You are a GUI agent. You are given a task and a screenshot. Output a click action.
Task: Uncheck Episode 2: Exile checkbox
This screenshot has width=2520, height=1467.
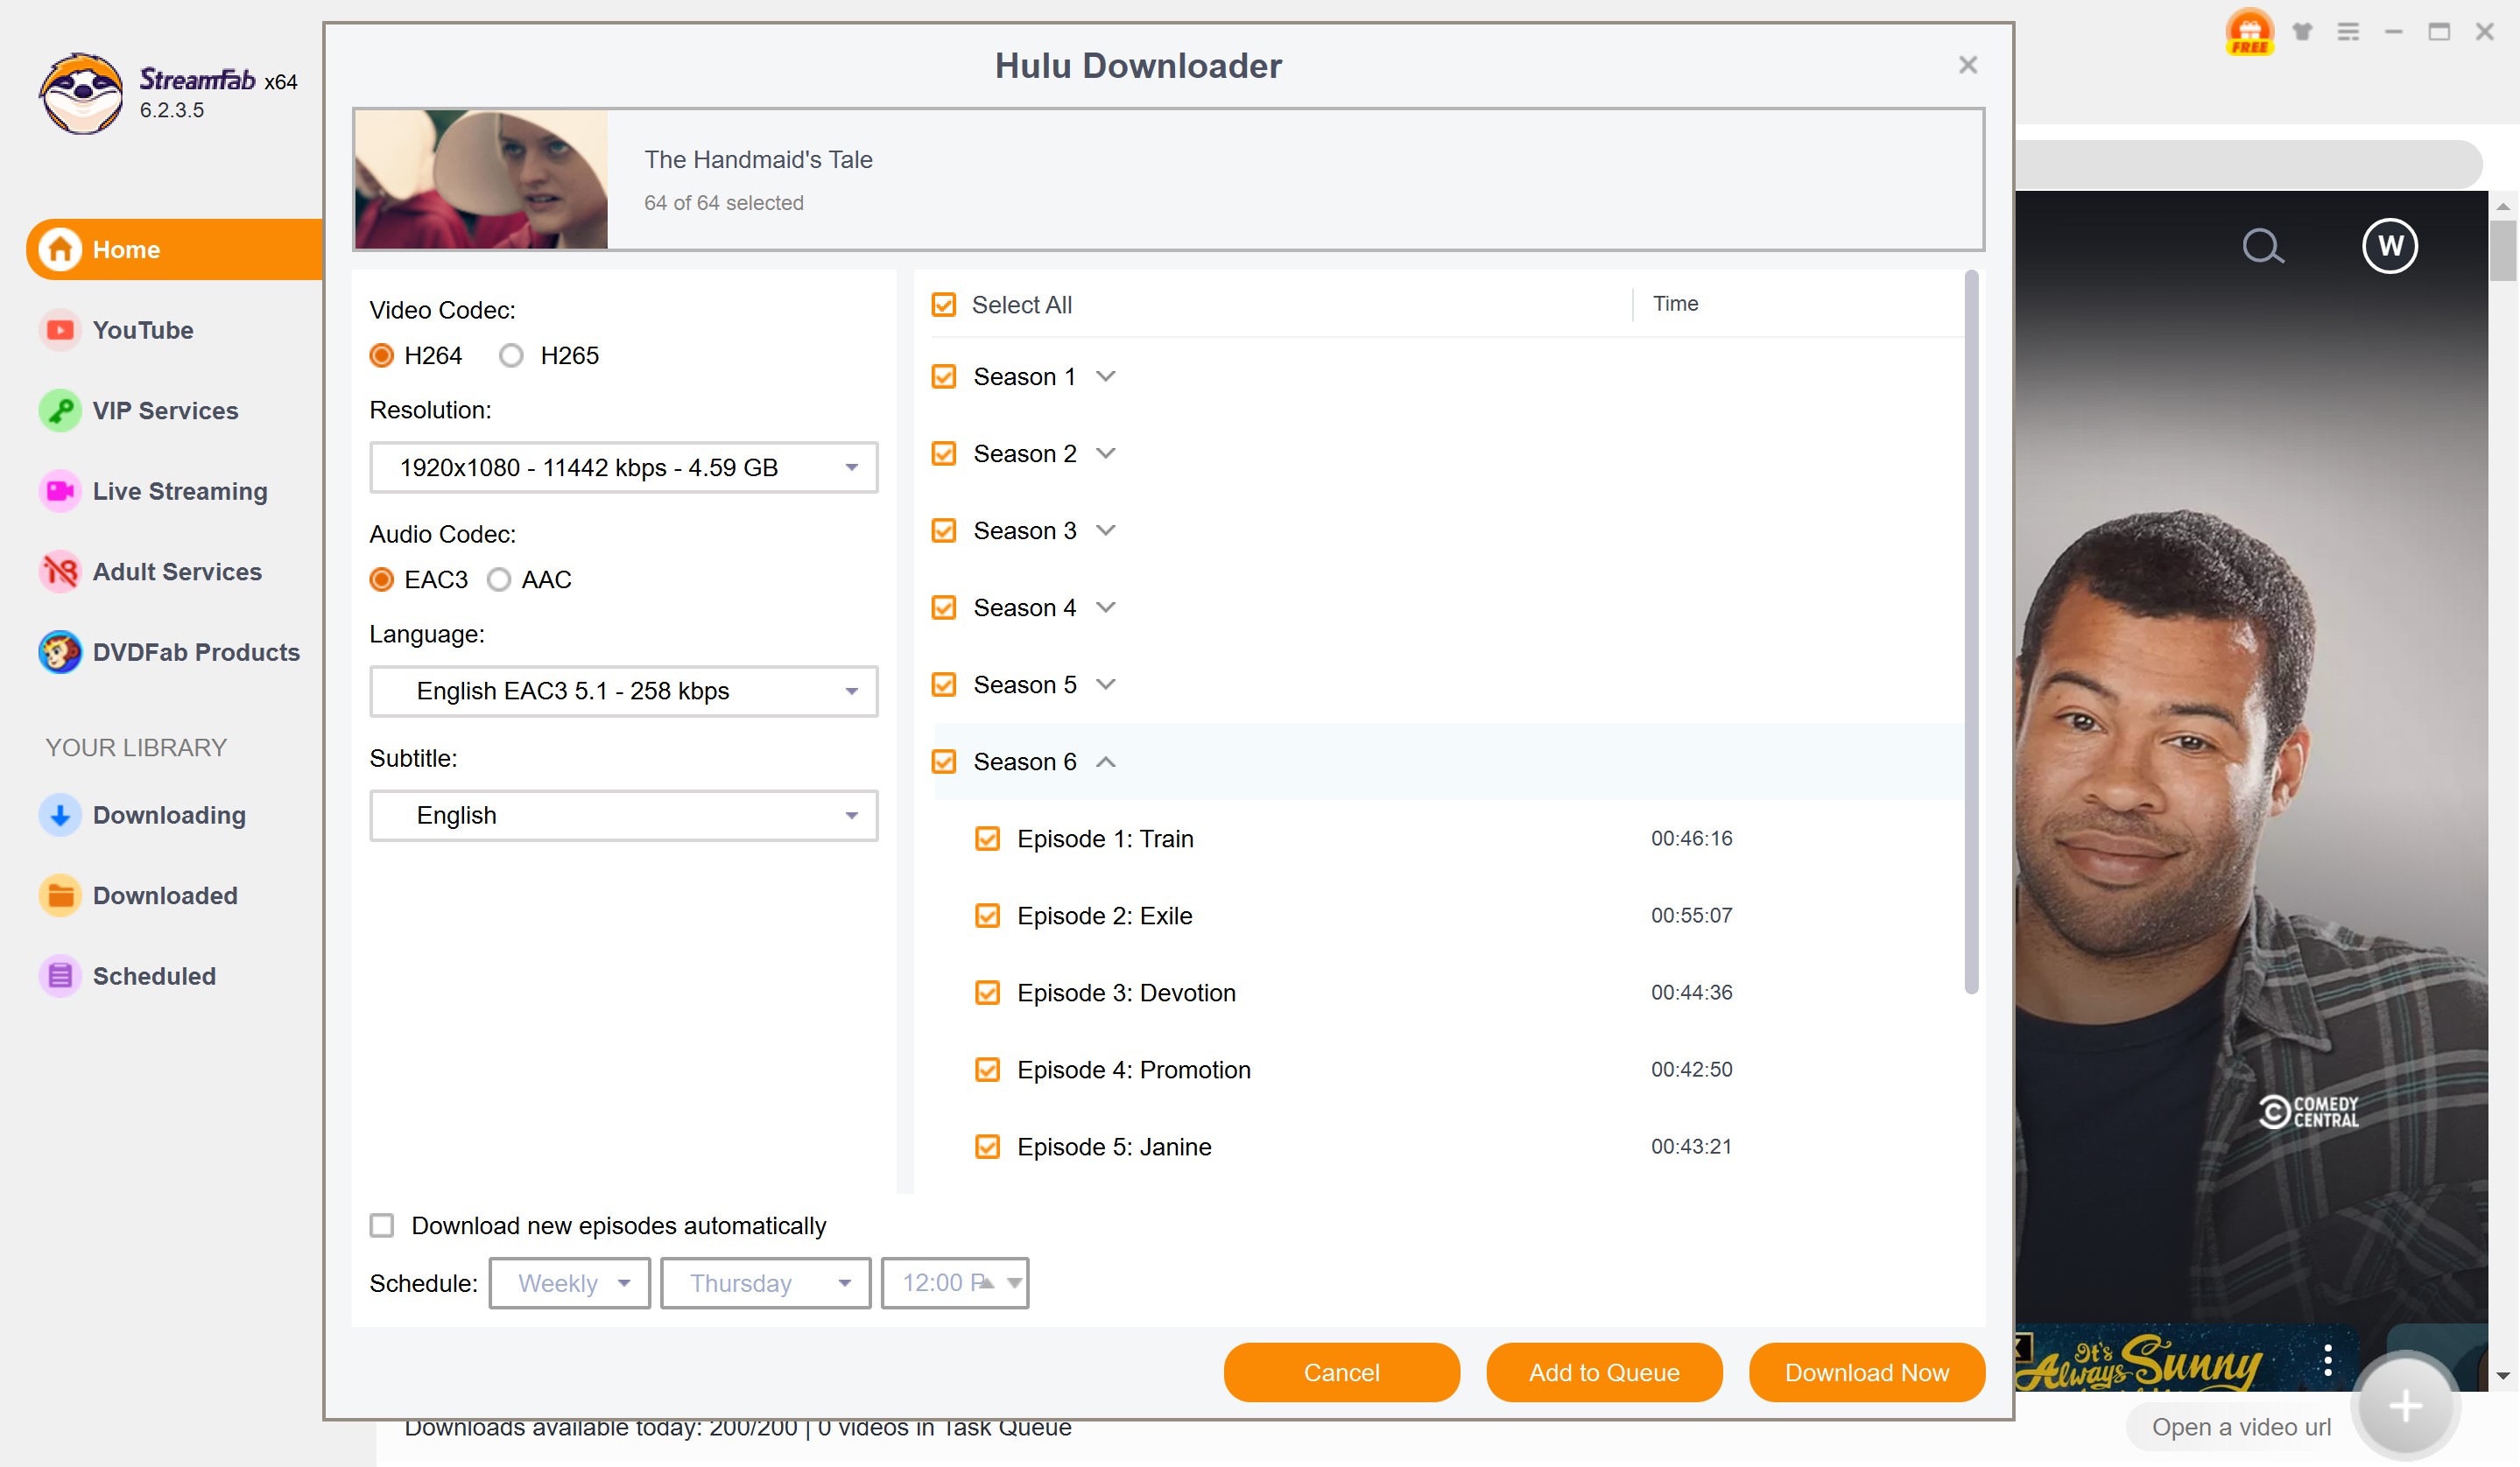pos(987,916)
